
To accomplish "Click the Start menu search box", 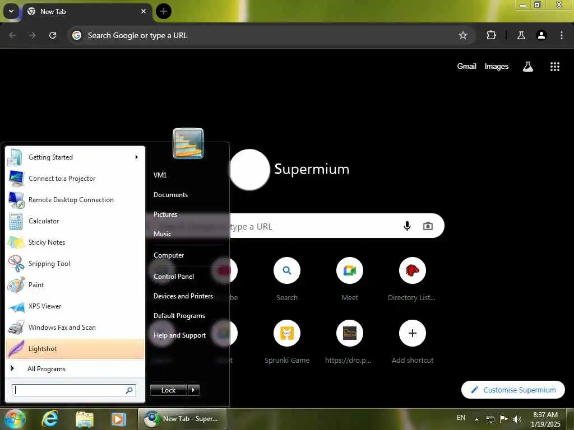I will pyautogui.click(x=74, y=390).
